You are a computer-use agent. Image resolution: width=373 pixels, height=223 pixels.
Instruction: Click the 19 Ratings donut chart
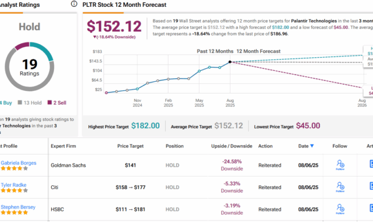[x=29, y=66]
